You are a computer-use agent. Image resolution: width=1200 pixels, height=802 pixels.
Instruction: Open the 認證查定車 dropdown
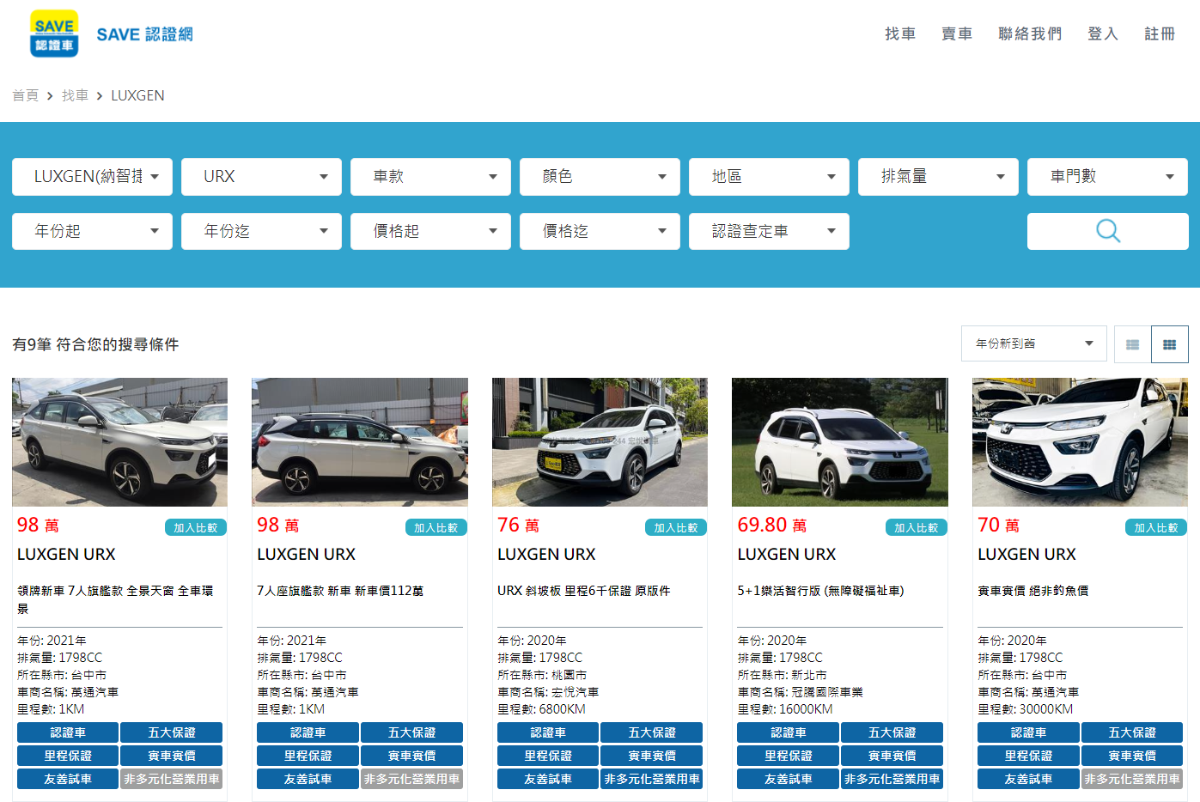[768, 231]
